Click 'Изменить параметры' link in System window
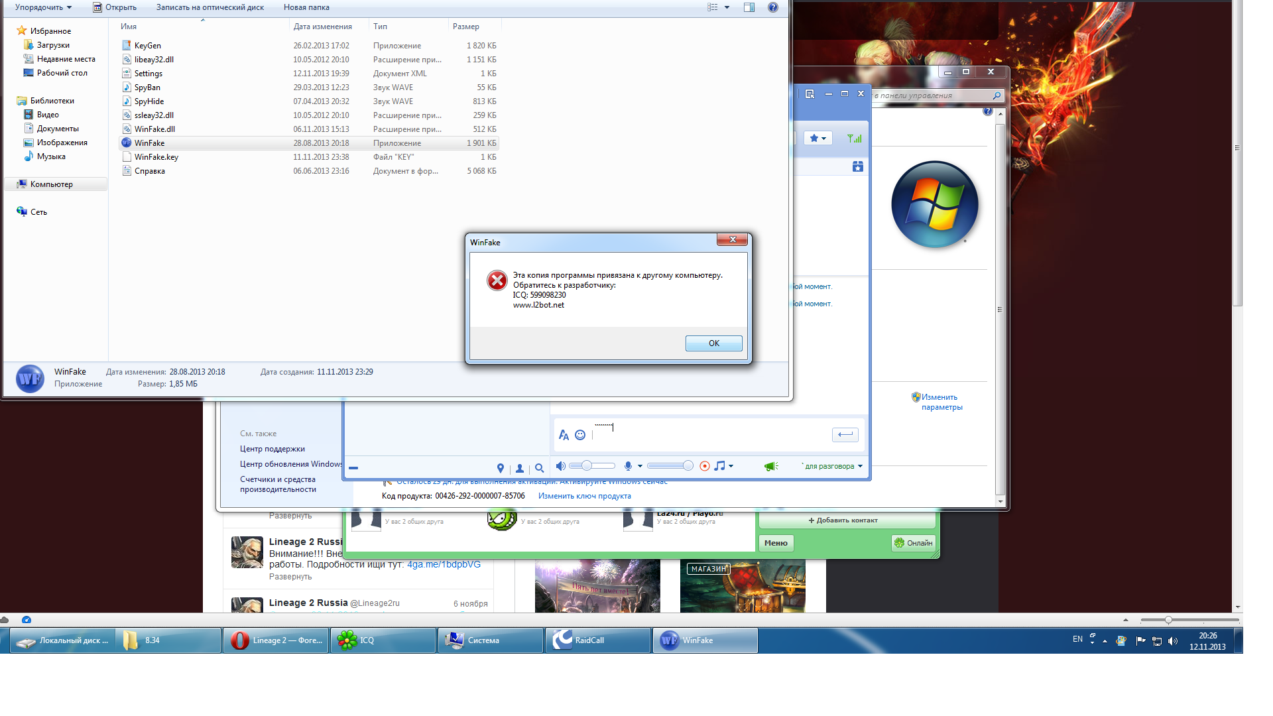1273x716 pixels. click(x=941, y=402)
